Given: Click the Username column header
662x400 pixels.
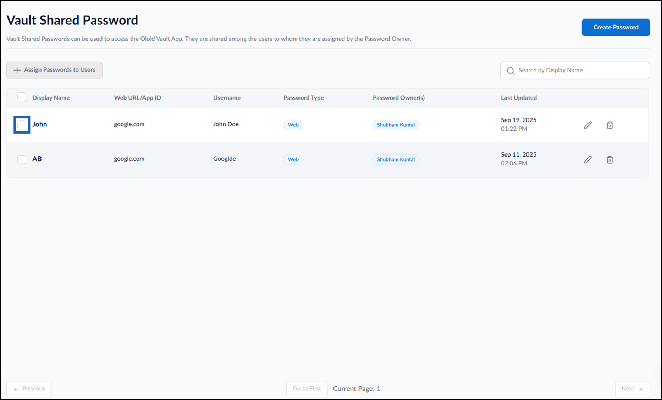Looking at the screenshot, I should 227,98.
